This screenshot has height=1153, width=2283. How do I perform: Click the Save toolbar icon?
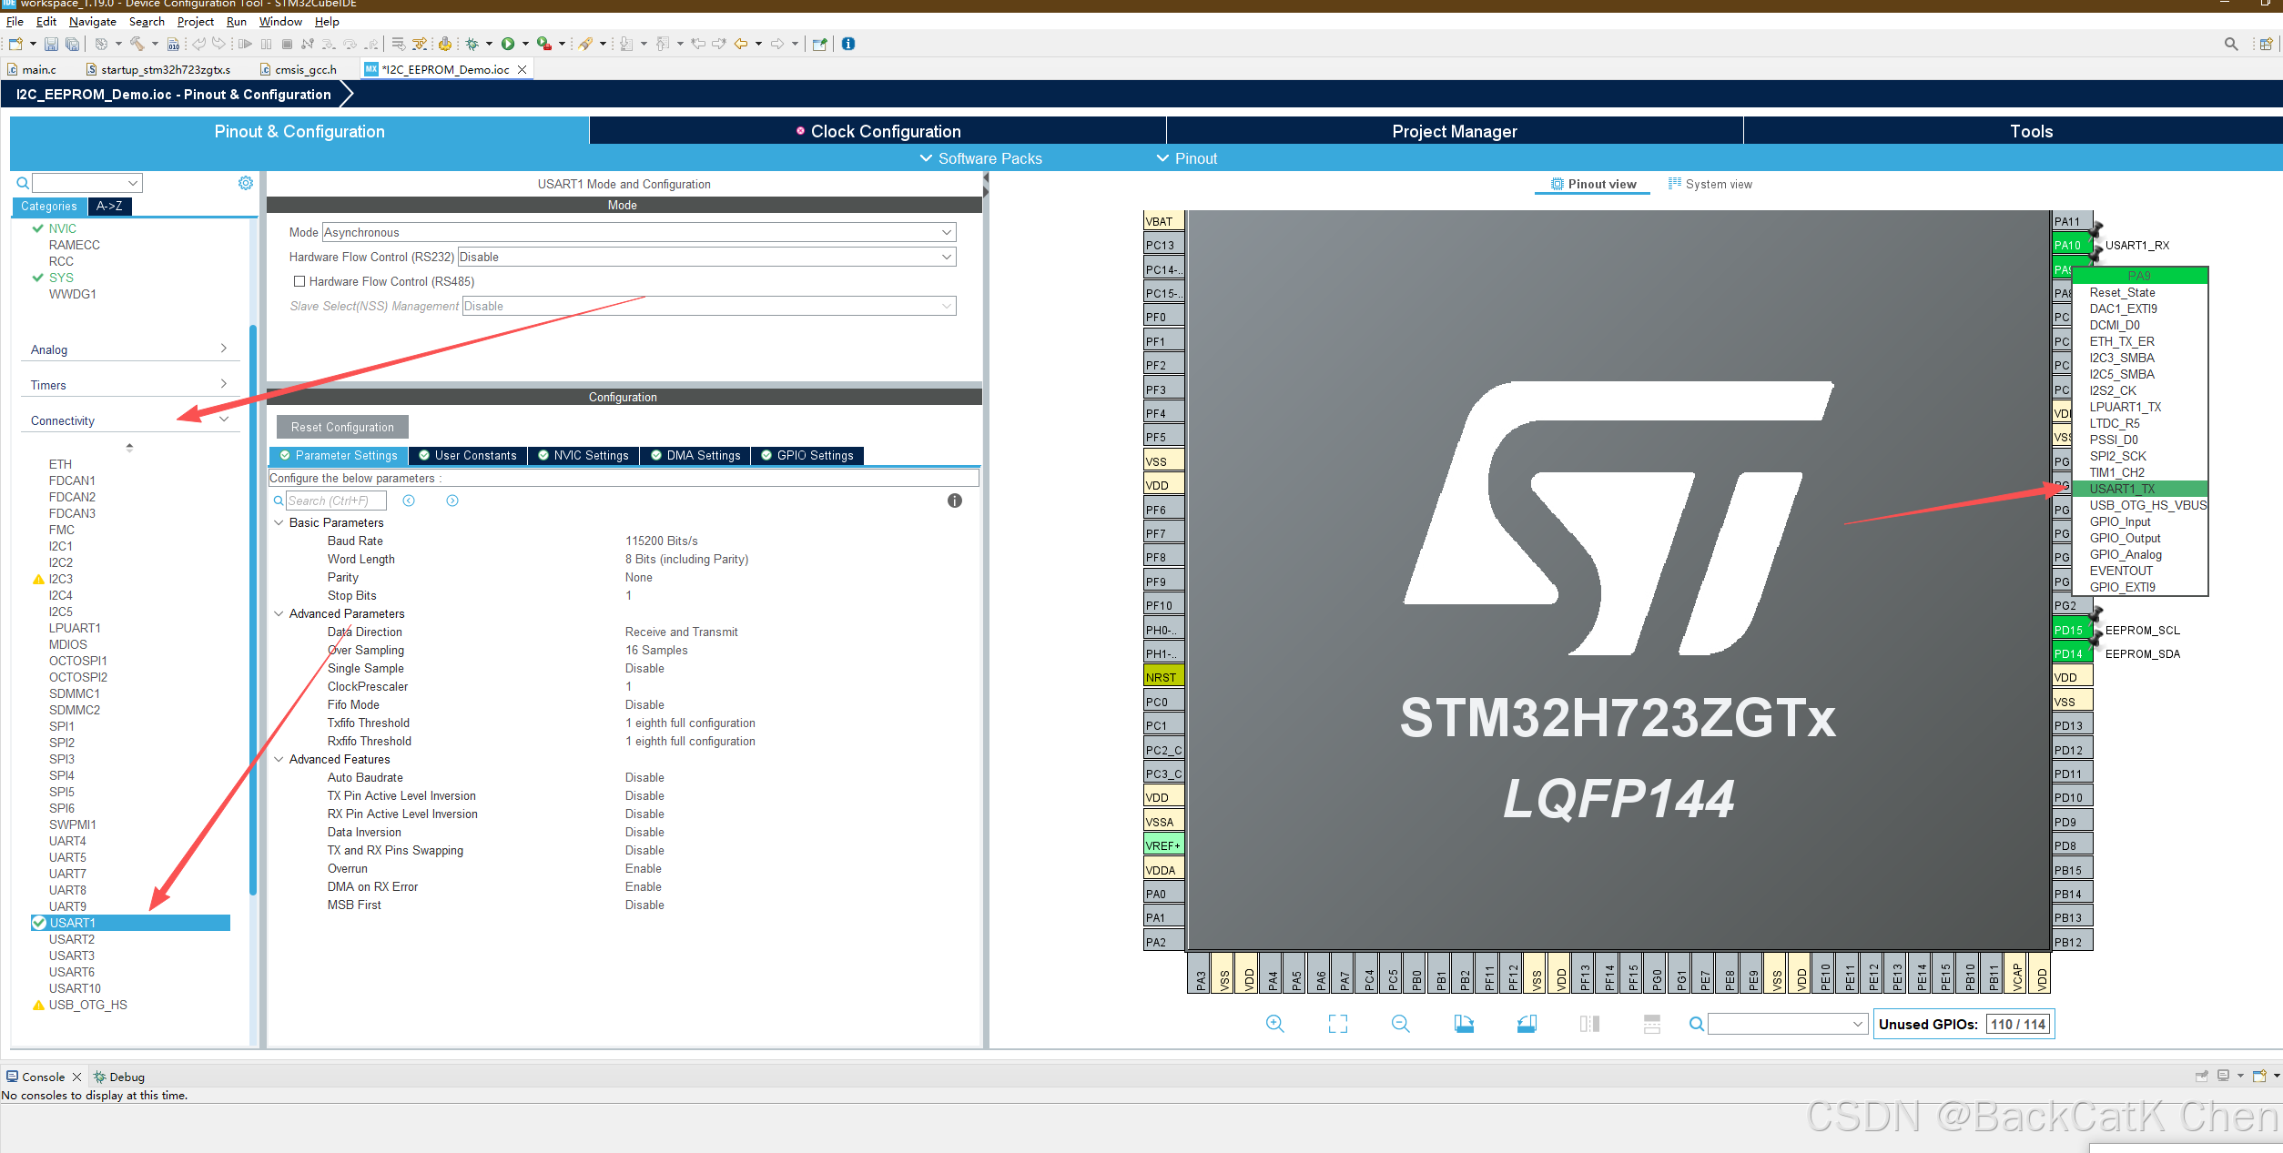coord(52,44)
